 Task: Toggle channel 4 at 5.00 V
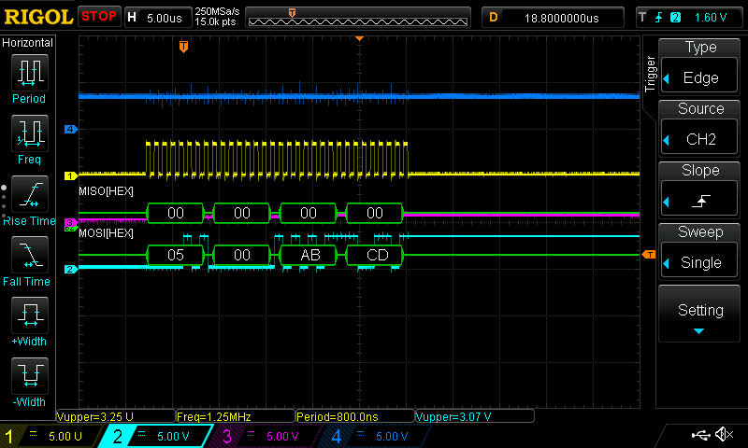pyautogui.click(x=375, y=436)
